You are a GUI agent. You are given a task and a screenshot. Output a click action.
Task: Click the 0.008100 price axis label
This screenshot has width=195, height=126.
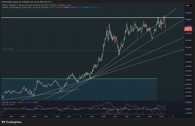[x=188, y=20]
